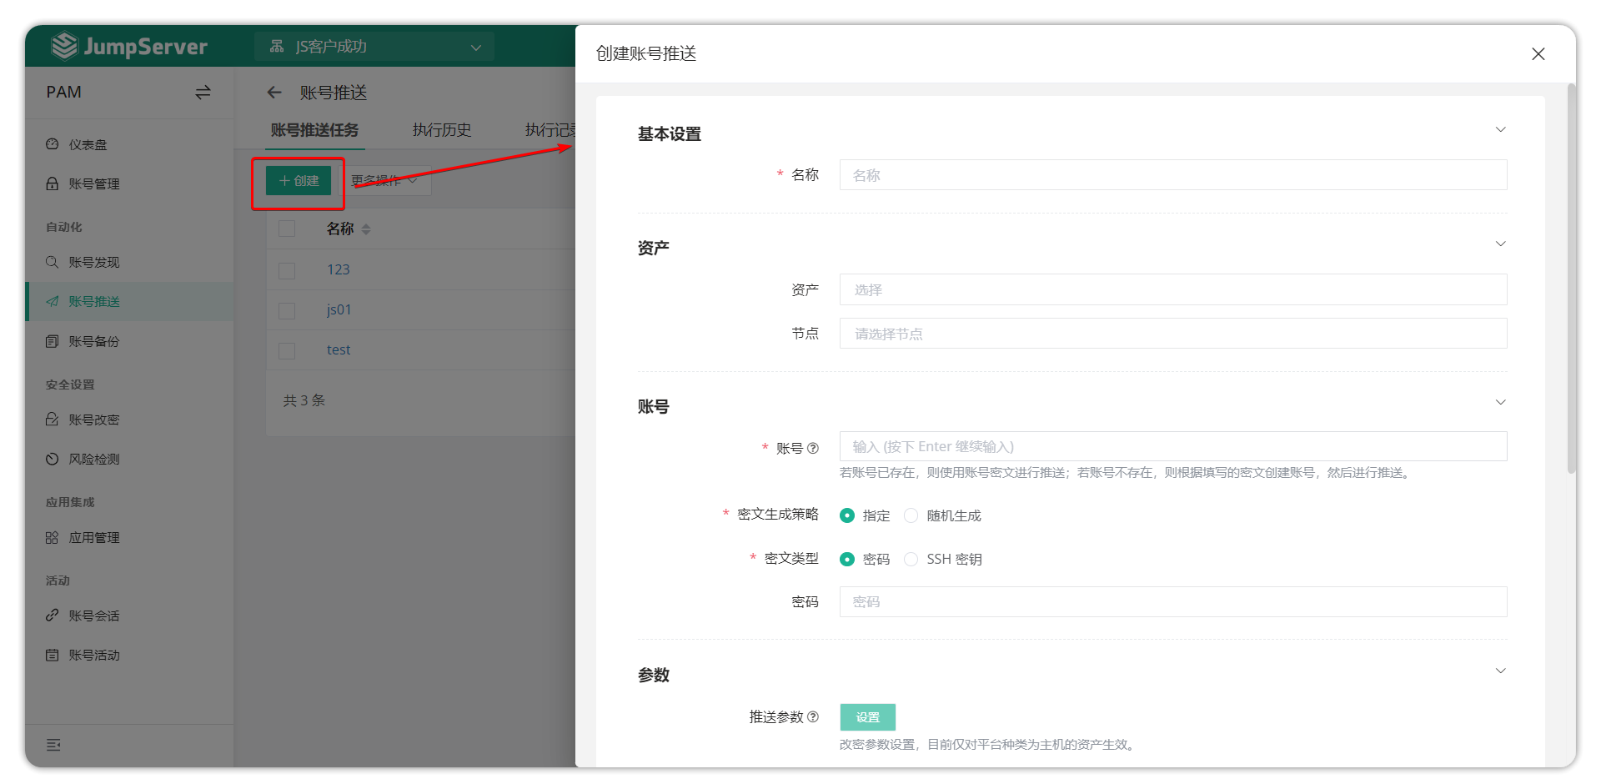Focus the 名称 input field
This screenshot has width=1601, height=784.
click(x=1173, y=175)
